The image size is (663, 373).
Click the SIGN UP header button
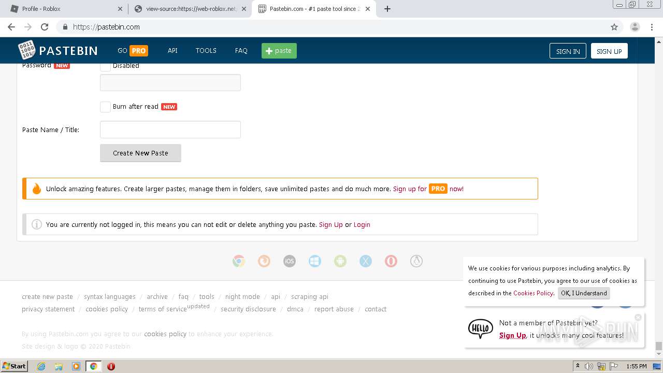[609, 51]
